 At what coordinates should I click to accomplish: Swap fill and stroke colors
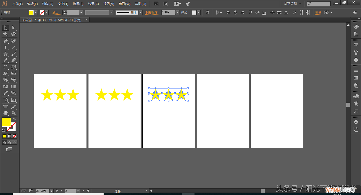tap(15, 119)
